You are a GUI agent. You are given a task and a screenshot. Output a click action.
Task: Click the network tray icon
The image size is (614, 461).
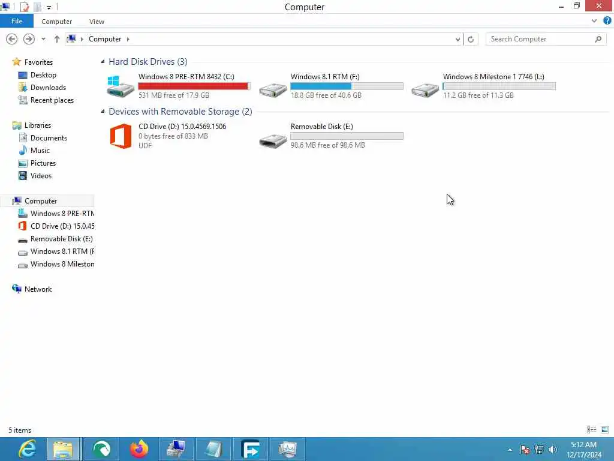(539, 450)
